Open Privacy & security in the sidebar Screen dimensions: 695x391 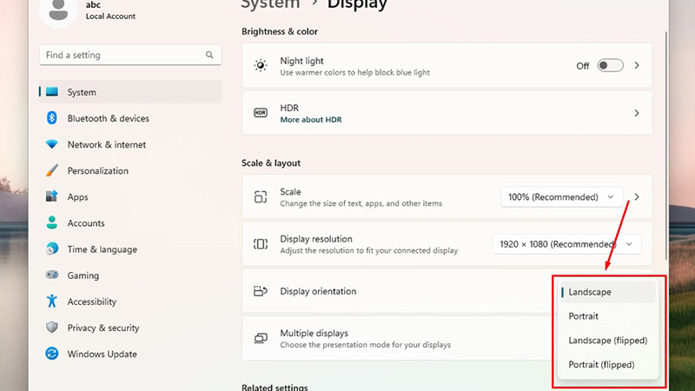[103, 328]
